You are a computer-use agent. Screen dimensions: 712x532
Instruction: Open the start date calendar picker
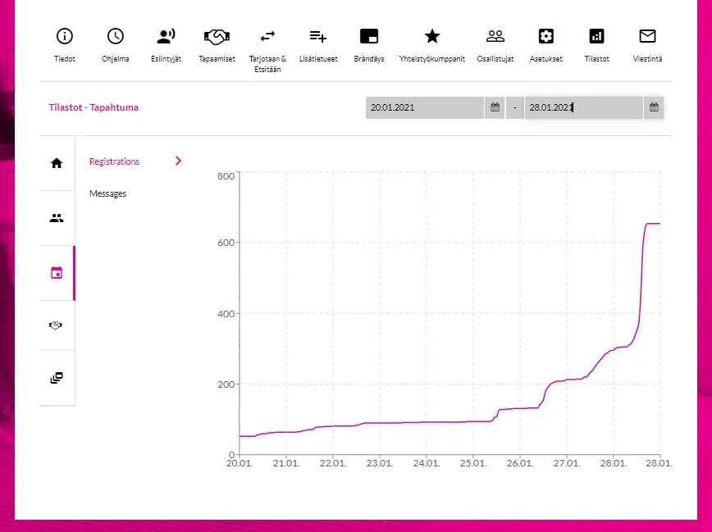pos(495,107)
